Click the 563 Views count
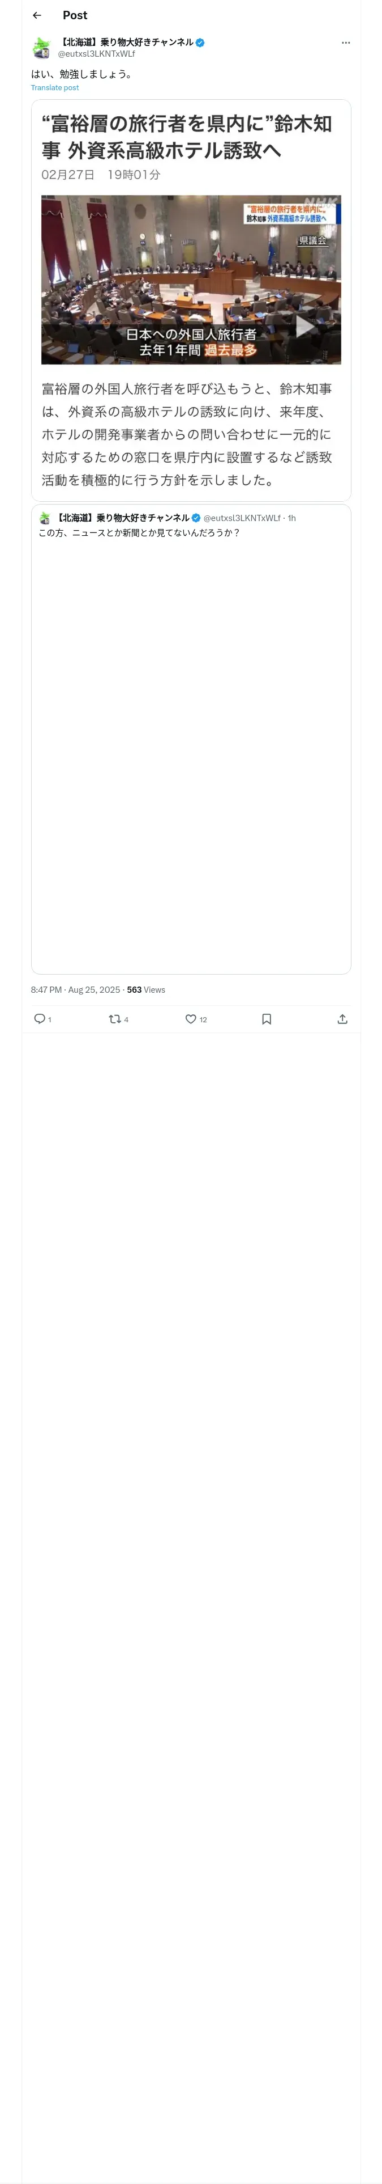Screen dimensions: 382x2184 tap(145, 989)
